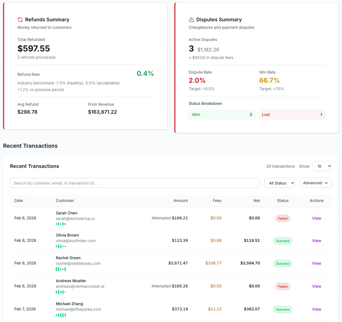Click the Actions column header
The height and width of the screenshot is (322, 342).
pyautogui.click(x=317, y=201)
